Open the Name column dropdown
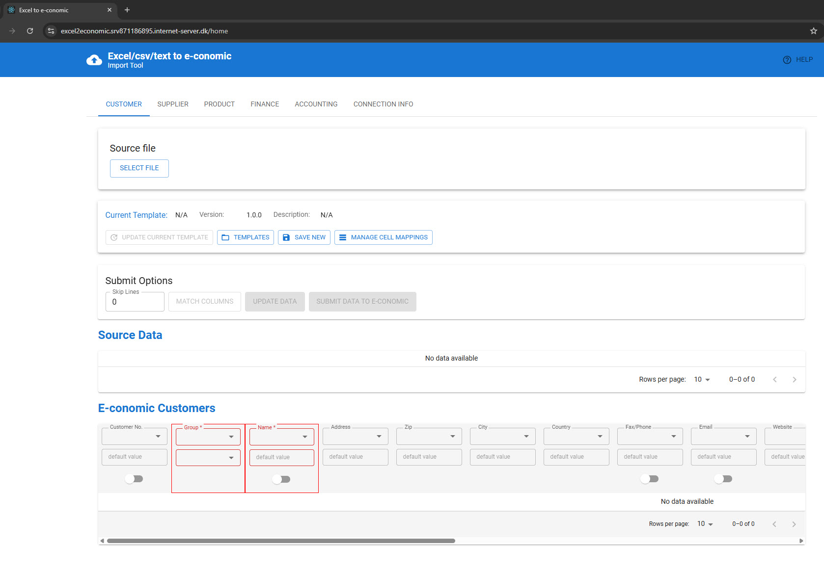This screenshot has height=572, width=824. [282, 437]
